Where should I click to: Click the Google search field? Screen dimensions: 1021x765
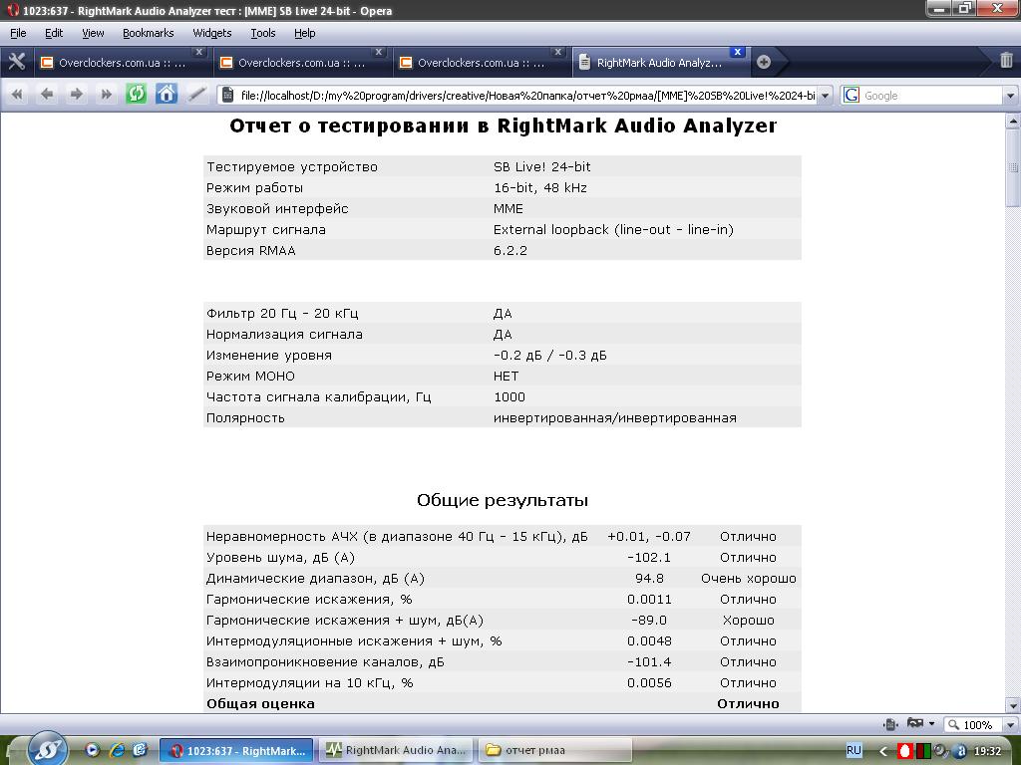[x=932, y=96]
